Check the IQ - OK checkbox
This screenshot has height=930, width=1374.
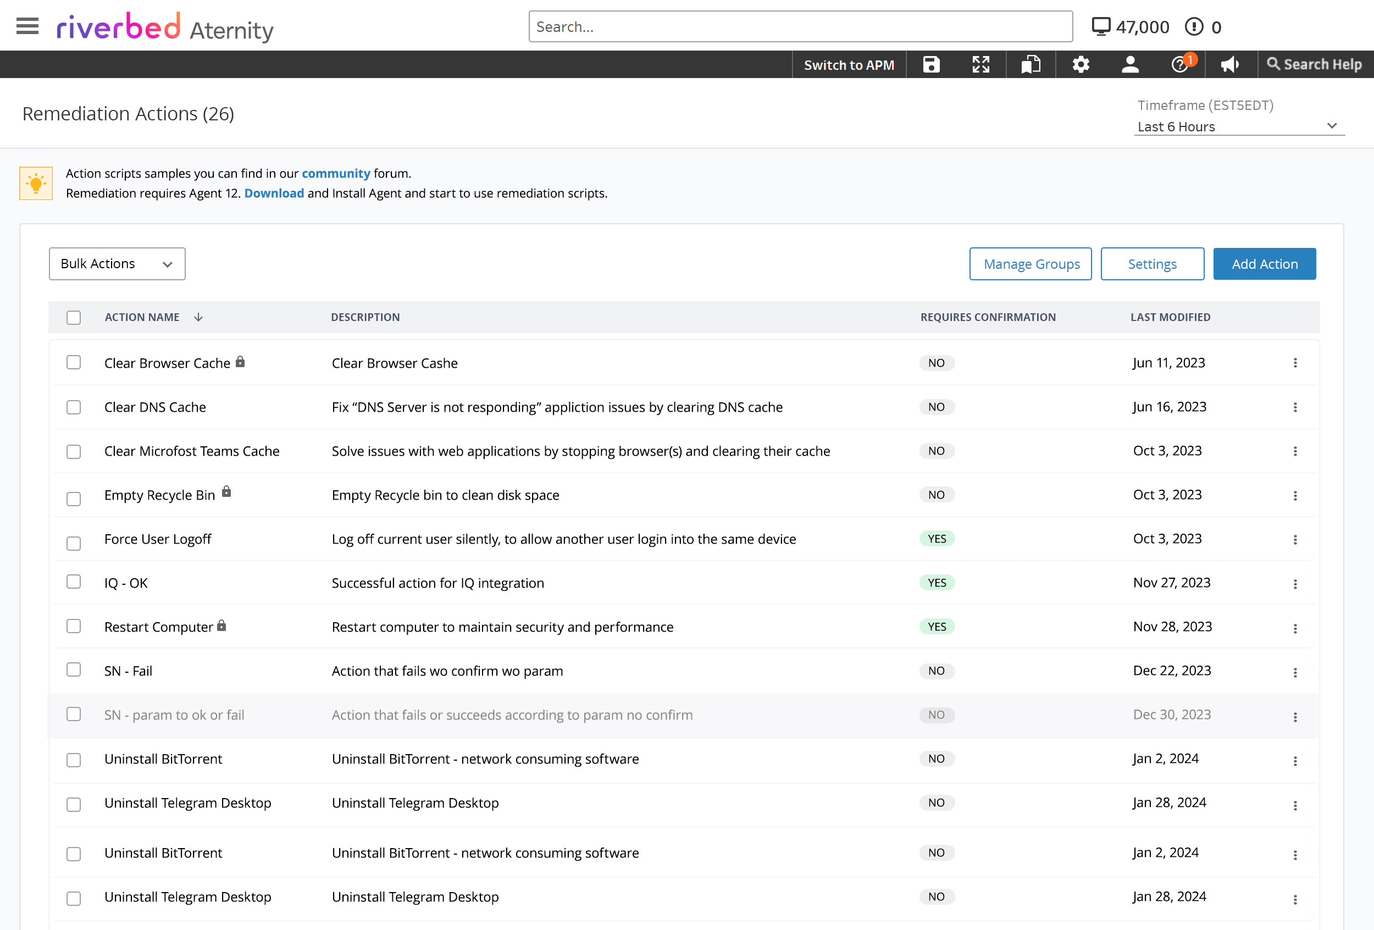[73, 581]
